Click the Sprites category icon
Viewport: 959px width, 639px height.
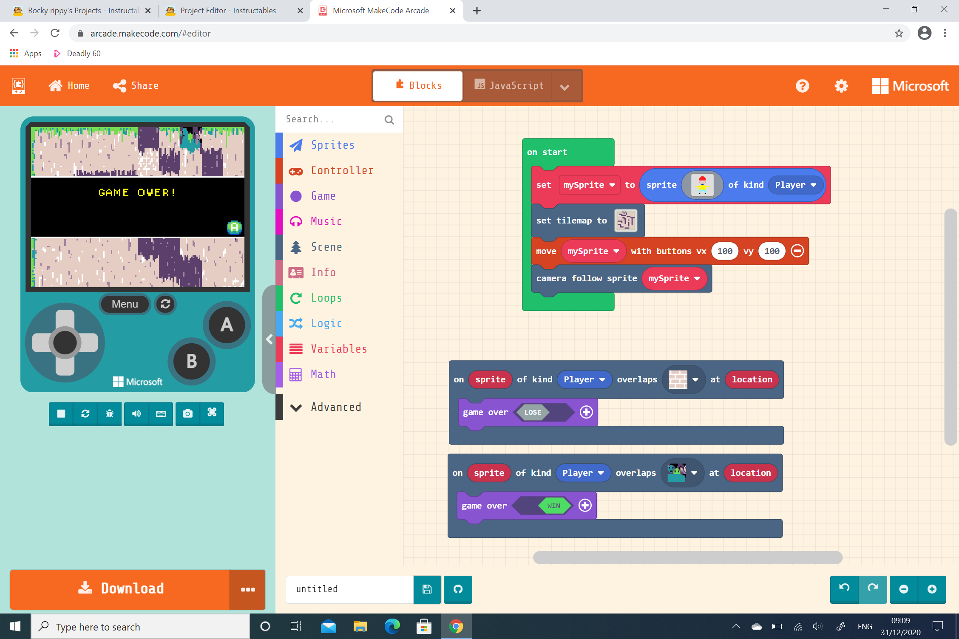(x=296, y=145)
